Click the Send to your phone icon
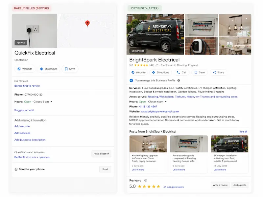 click(x=16, y=169)
